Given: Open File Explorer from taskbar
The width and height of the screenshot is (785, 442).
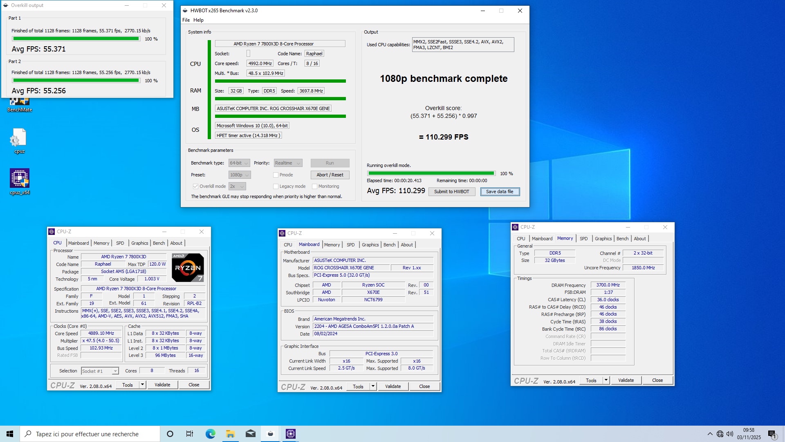Looking at the screenshot, I should point(230,434).
